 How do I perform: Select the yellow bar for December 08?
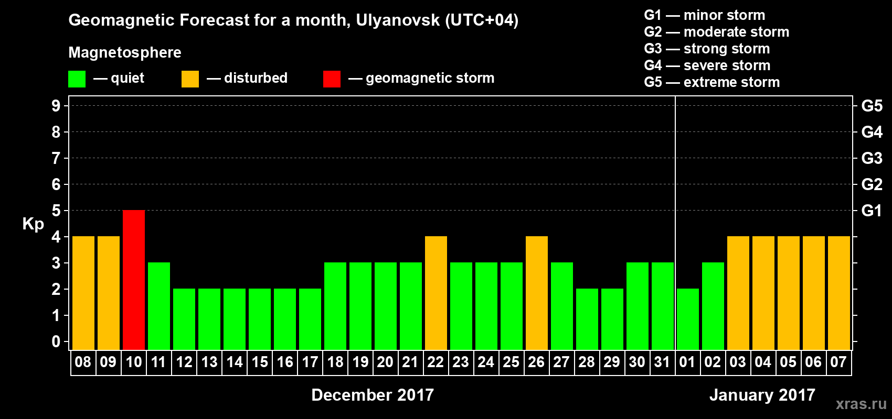83,293
